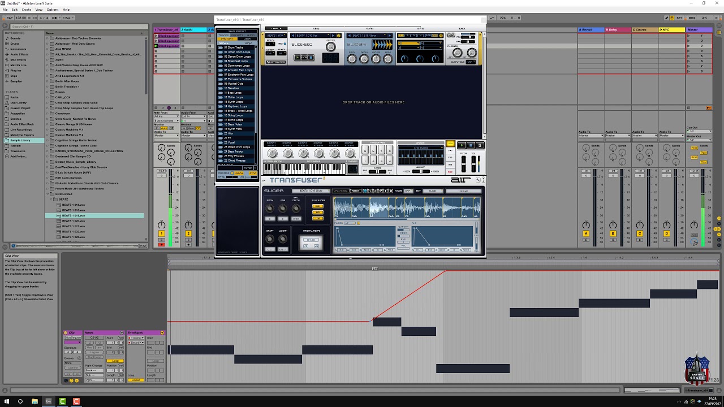The height and width of the screenshot is (407, 724).
Task: Open the 04 Breakbeat Loops folder
Action: coord(235,61)
